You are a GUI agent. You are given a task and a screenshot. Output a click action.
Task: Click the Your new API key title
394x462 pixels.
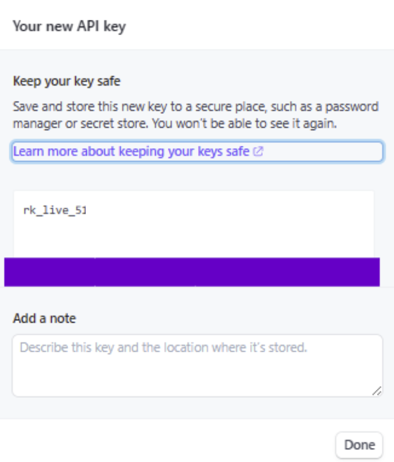69,26
